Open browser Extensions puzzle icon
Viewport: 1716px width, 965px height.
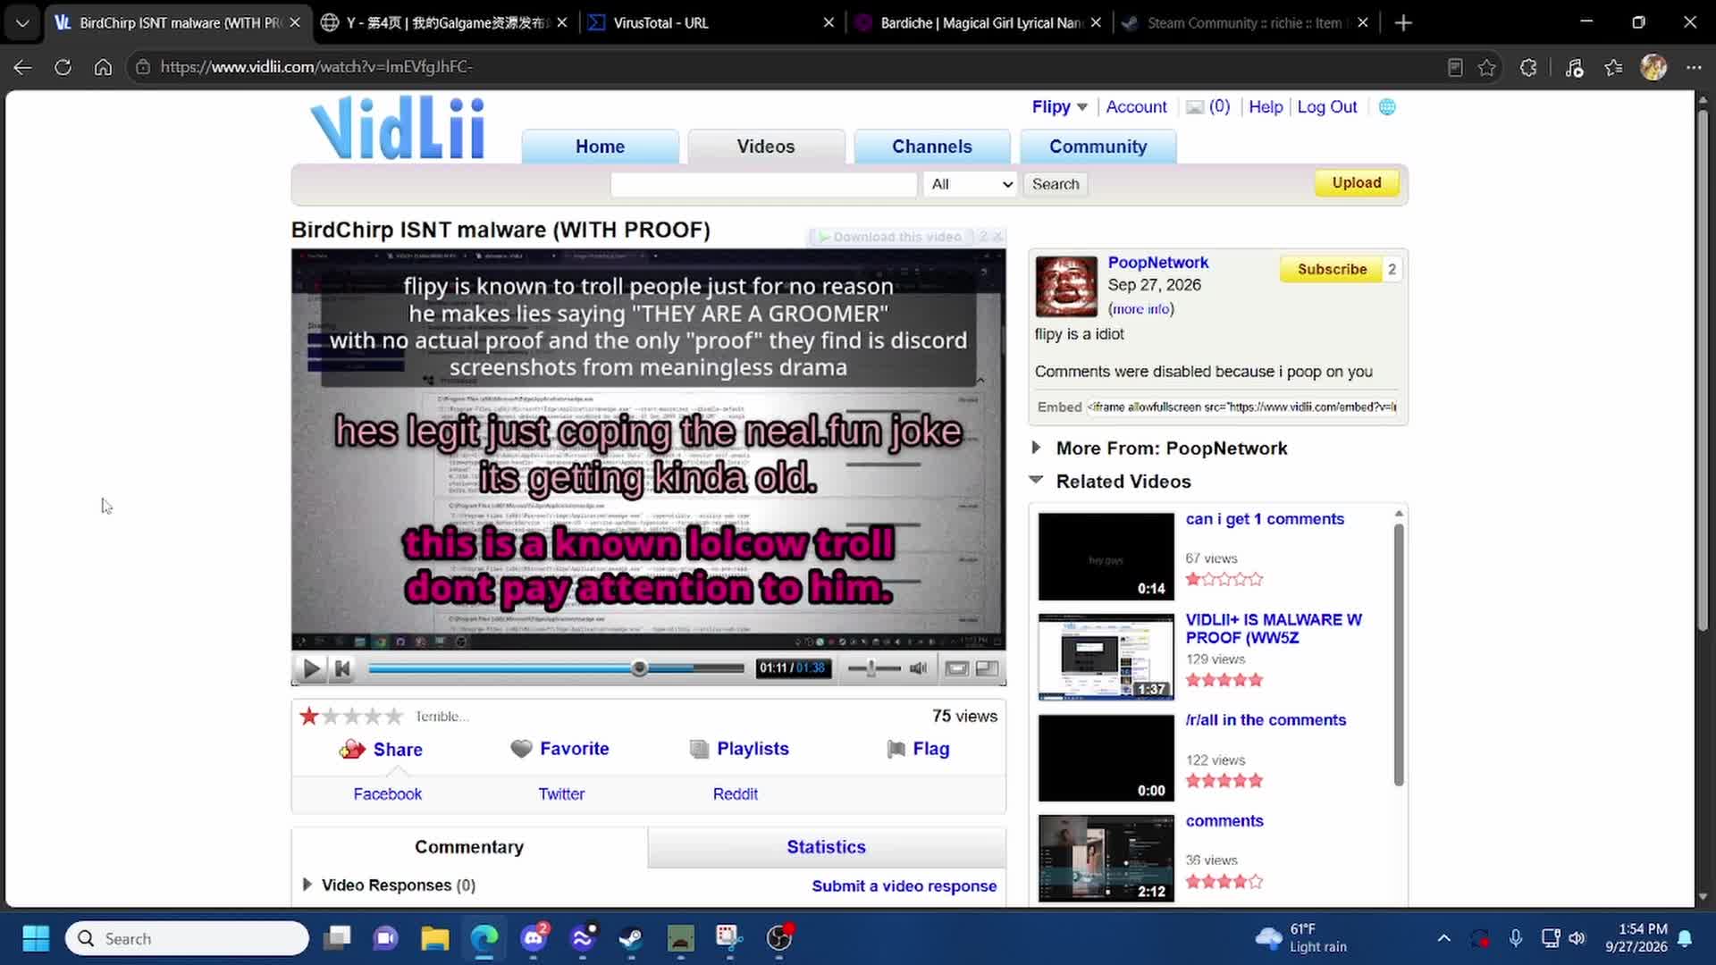[1528, 67]
